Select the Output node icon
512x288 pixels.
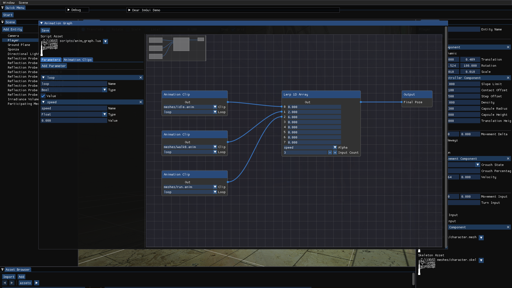tap(417, 94)
